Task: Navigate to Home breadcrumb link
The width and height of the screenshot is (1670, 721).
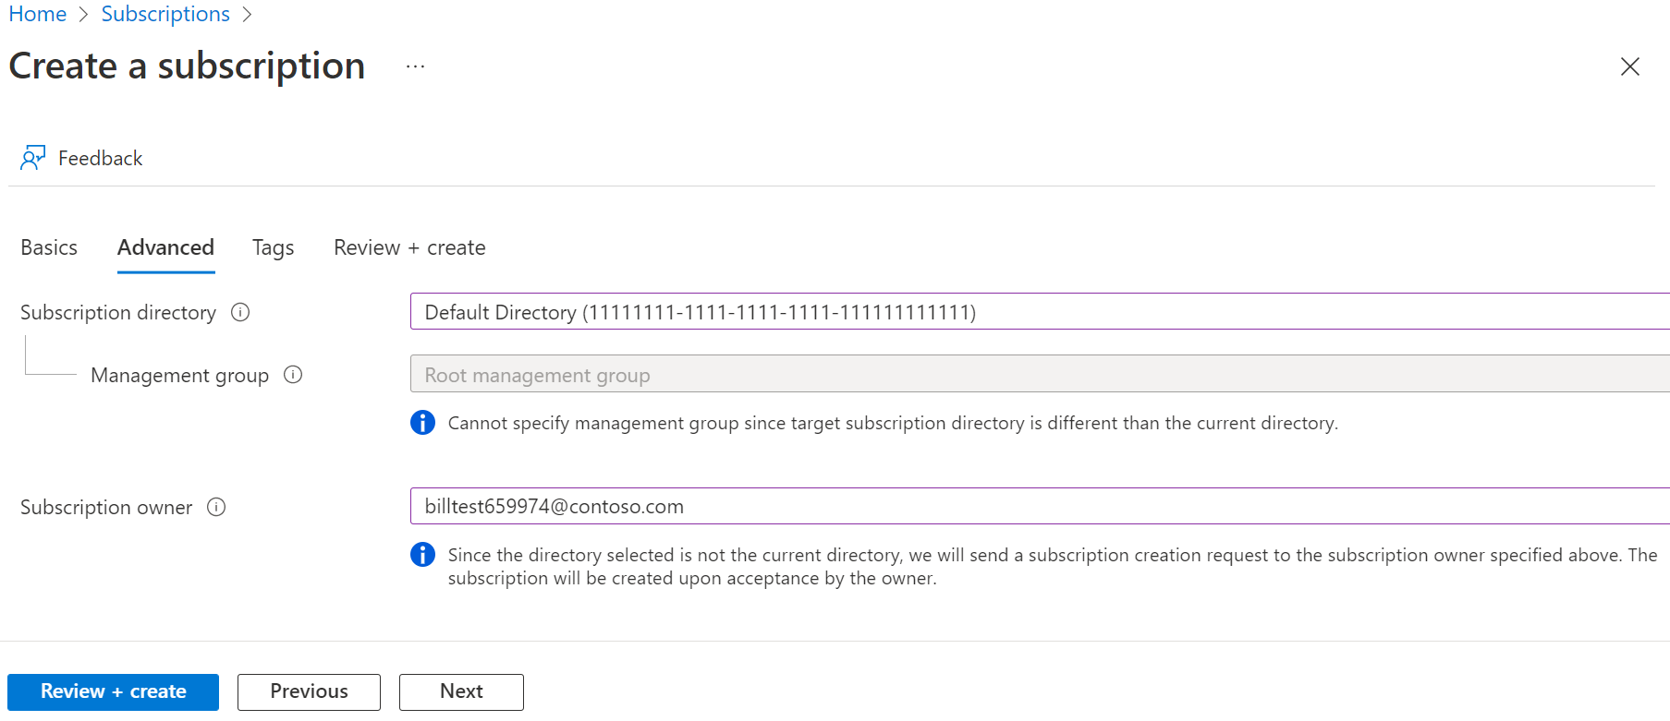Action: (x=38, y=14)
